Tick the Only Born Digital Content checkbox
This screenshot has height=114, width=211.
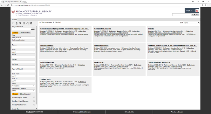(x=34, y=101)
